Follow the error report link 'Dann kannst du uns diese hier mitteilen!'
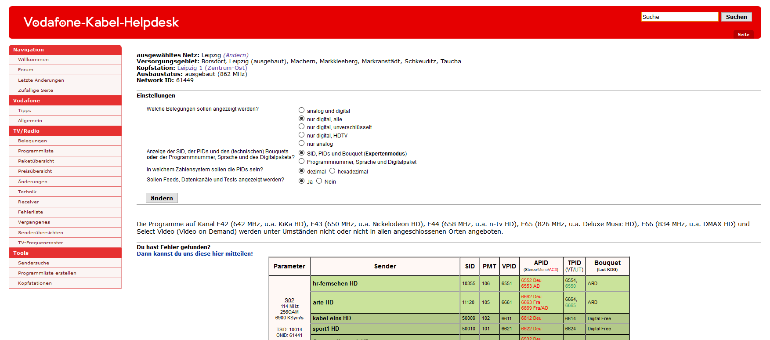Image resolution: width=770 pixels, height=340 pixels. pos(195,254)
